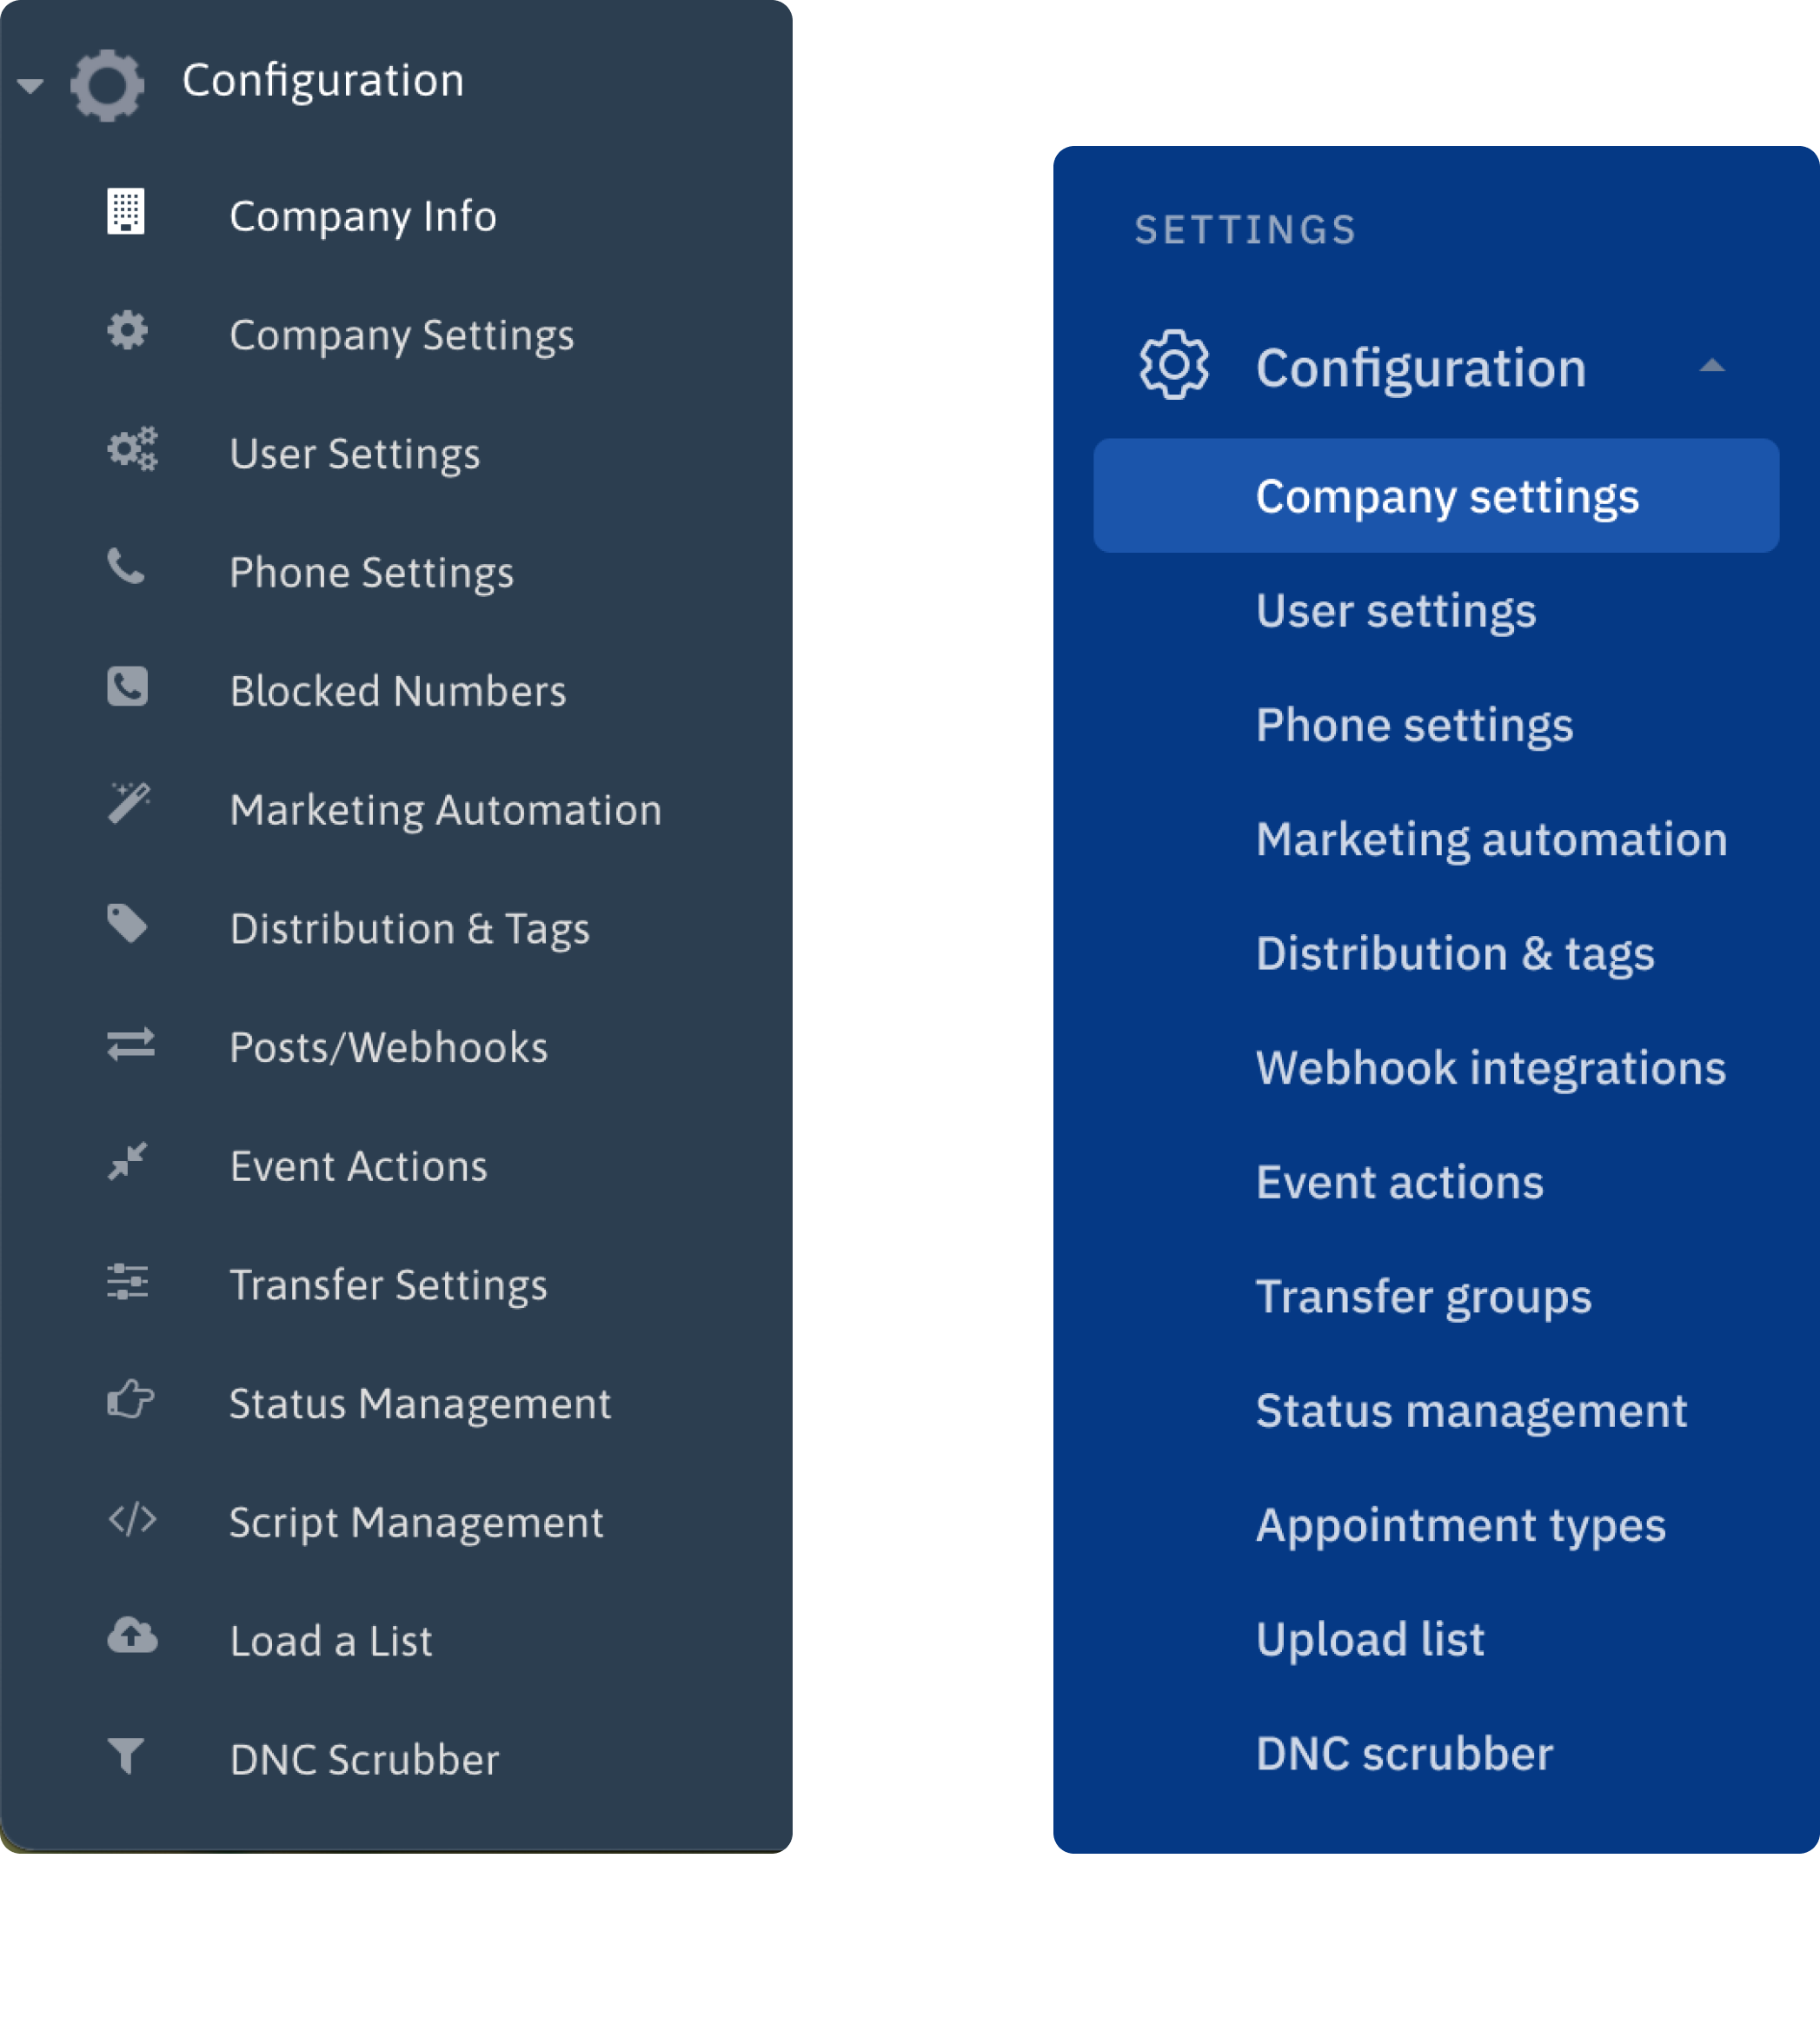This screenshot has height=2031, width=1820.
Task: Select Webhook integrations
Action: (x=1490, y=1068)
